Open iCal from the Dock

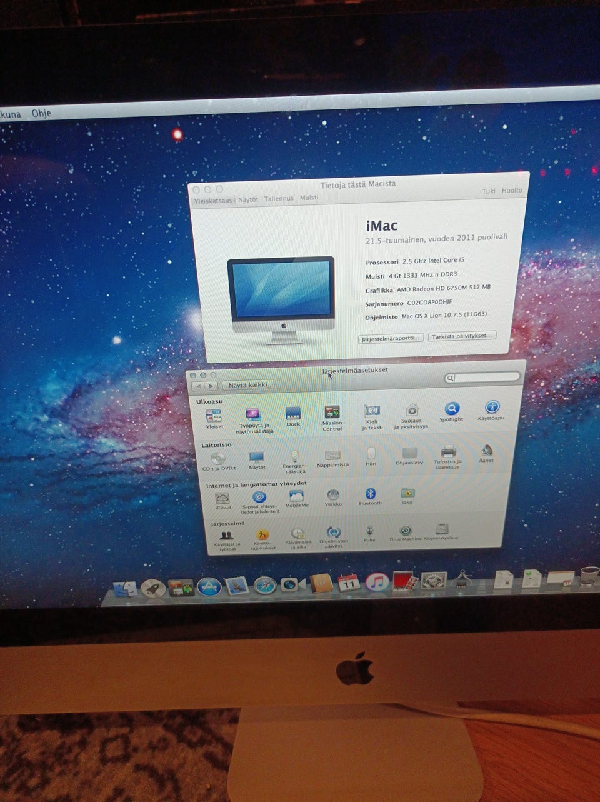click(349, 583)
